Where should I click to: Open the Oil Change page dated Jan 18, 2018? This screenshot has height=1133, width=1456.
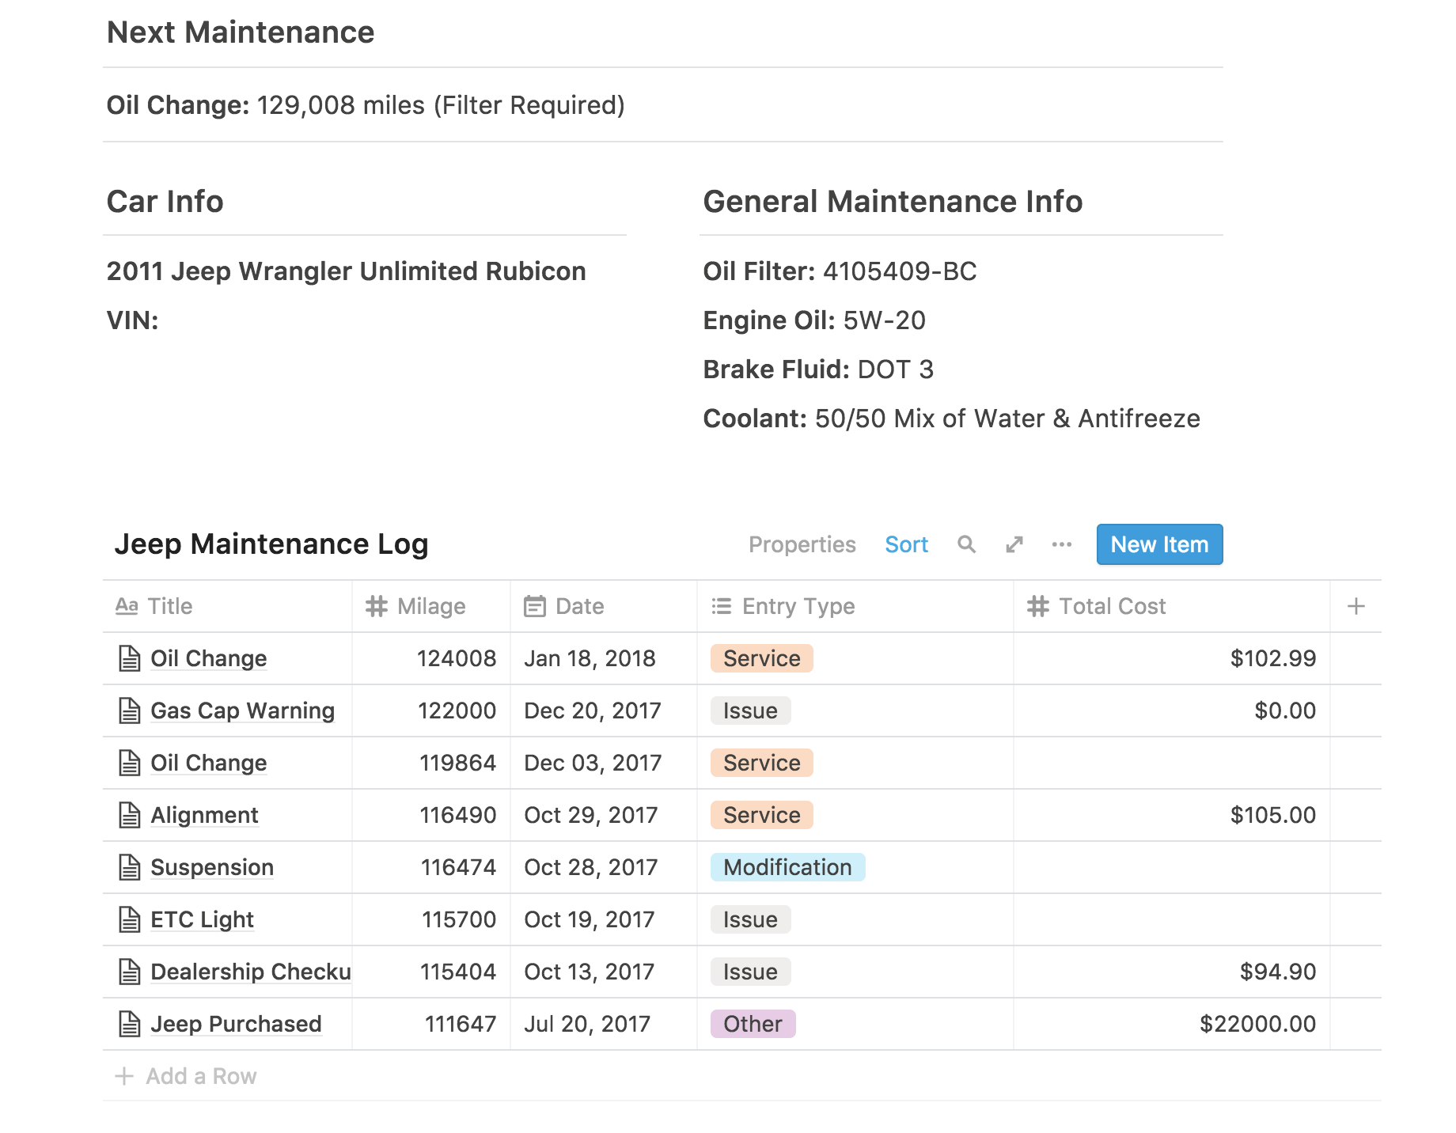(208, 658)
